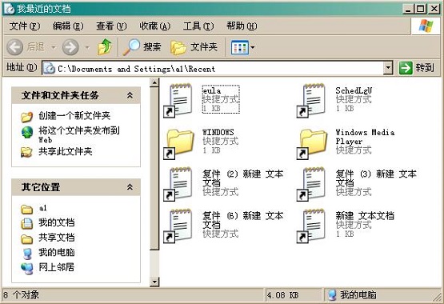Click the Windows Media Player name label
The width and height of the screenshot is (444, 304).
point(365,137)
